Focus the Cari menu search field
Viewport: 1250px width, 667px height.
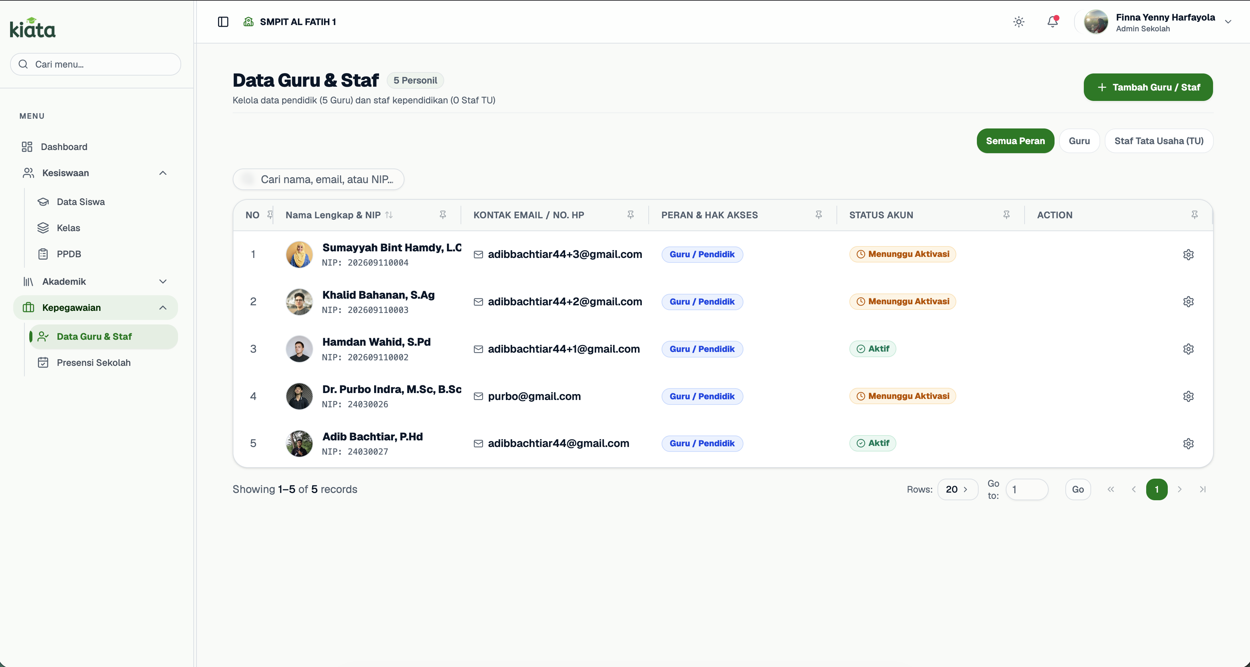95,64
